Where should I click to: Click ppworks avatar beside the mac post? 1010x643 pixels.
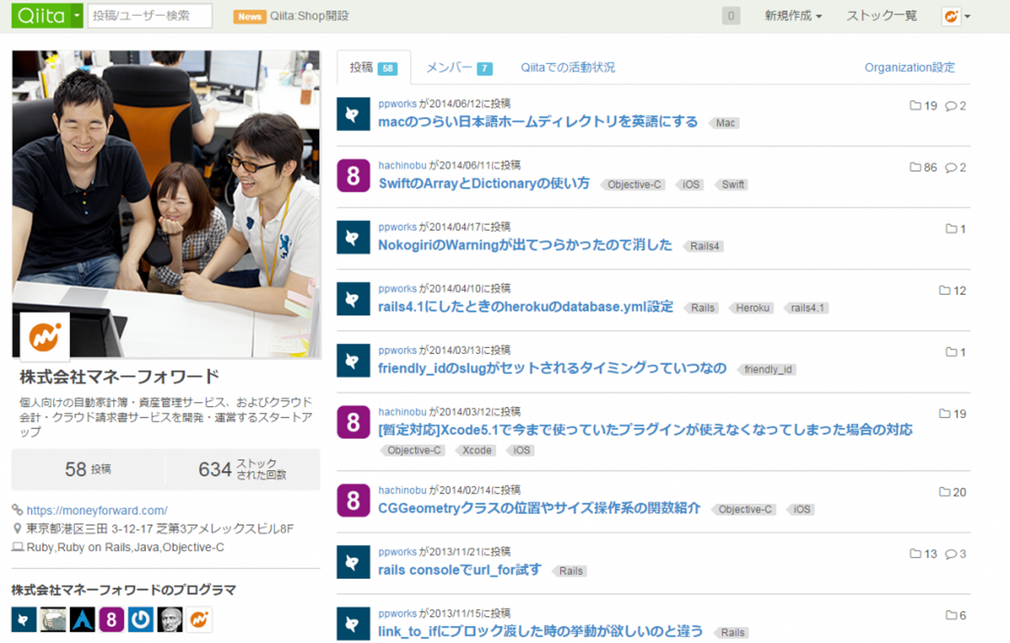pos(353,114)
